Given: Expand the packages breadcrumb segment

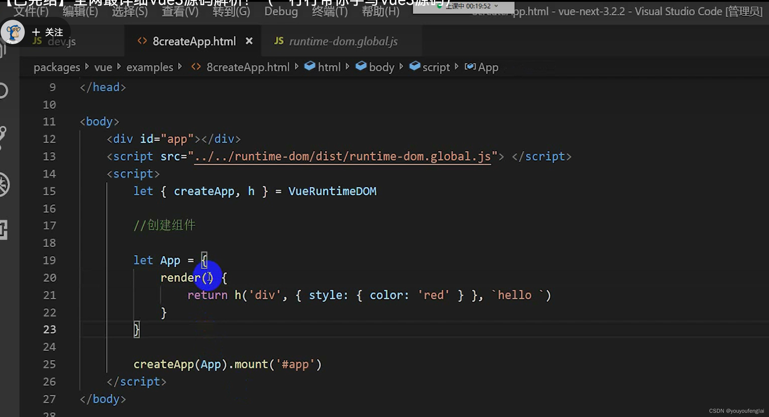Looking at the screenshot, I should [x=57, y=67].
